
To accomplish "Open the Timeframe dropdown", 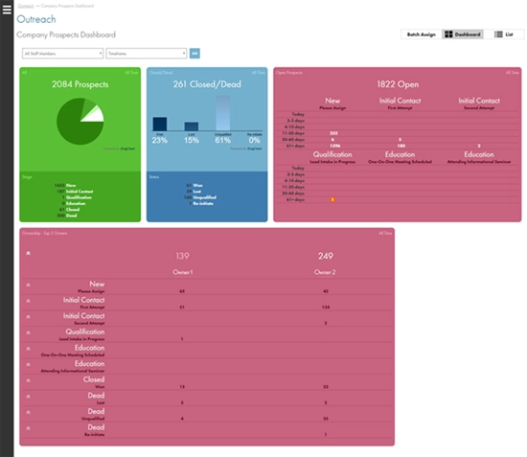I will (x=147, y=54).
